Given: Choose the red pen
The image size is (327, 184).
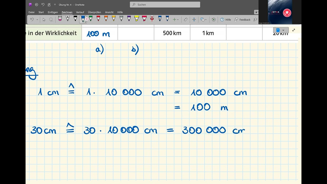Looking at the screenshot, I should [x=98, y=18].
